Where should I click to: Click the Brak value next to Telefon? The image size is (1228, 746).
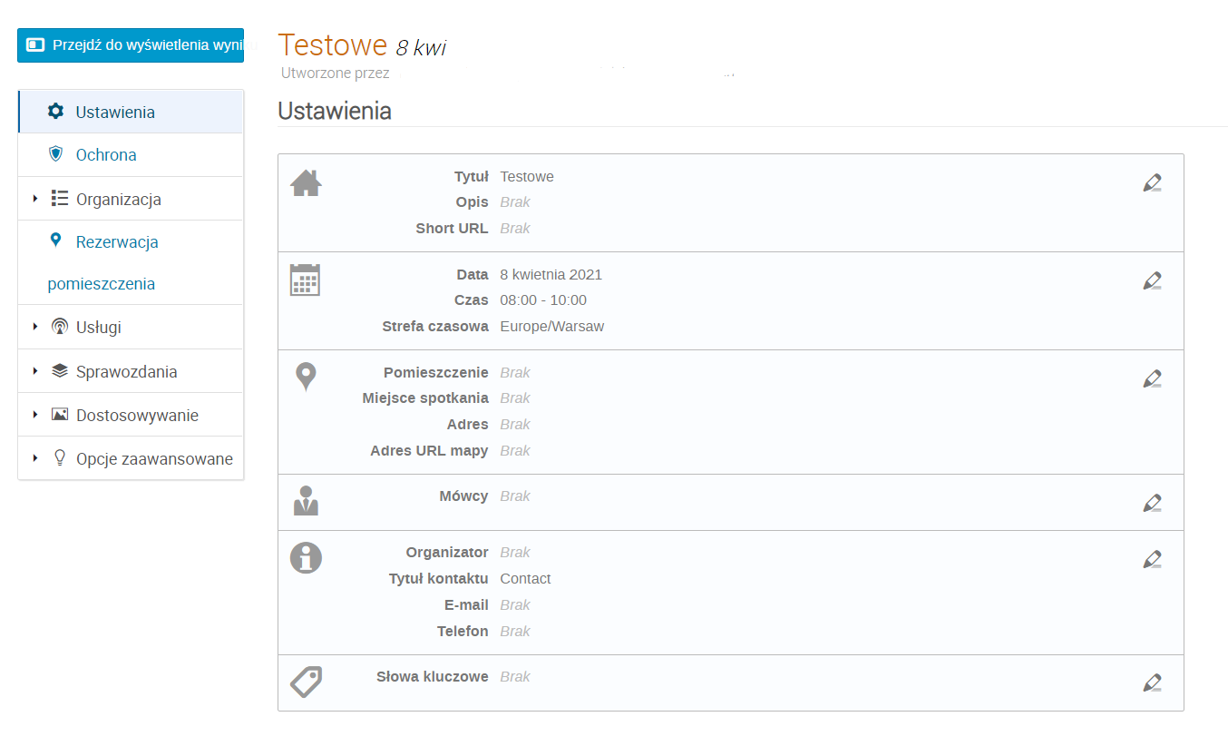[515, 631]
